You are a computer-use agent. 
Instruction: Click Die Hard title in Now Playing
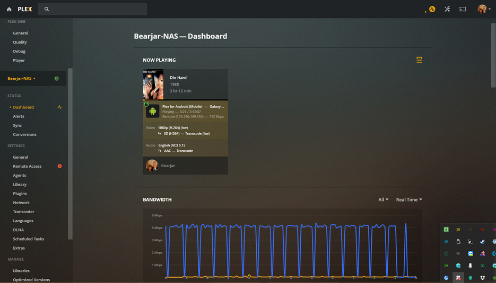tap(178, 78)
